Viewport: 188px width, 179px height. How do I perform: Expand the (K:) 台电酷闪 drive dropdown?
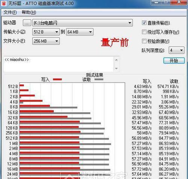(82, 23)
